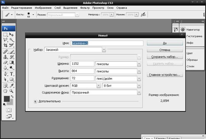Click Сохранить набор button
206x139 pixels.
point(165,57)
